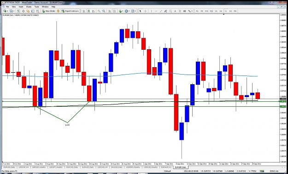Toggle Auto Scroll chart icon
The image size is (288, 174).
(x=110, y=11)
